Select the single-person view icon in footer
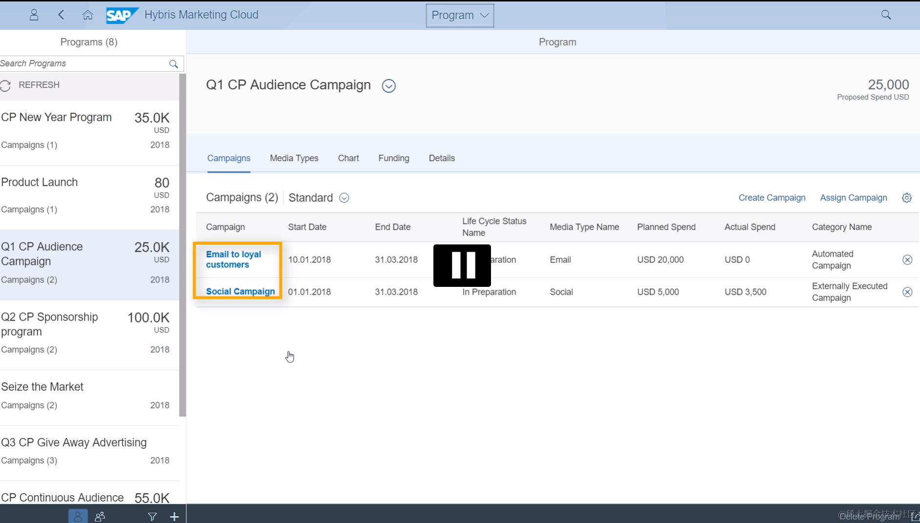This screenshot has width=920, height=523. (78, 516)
